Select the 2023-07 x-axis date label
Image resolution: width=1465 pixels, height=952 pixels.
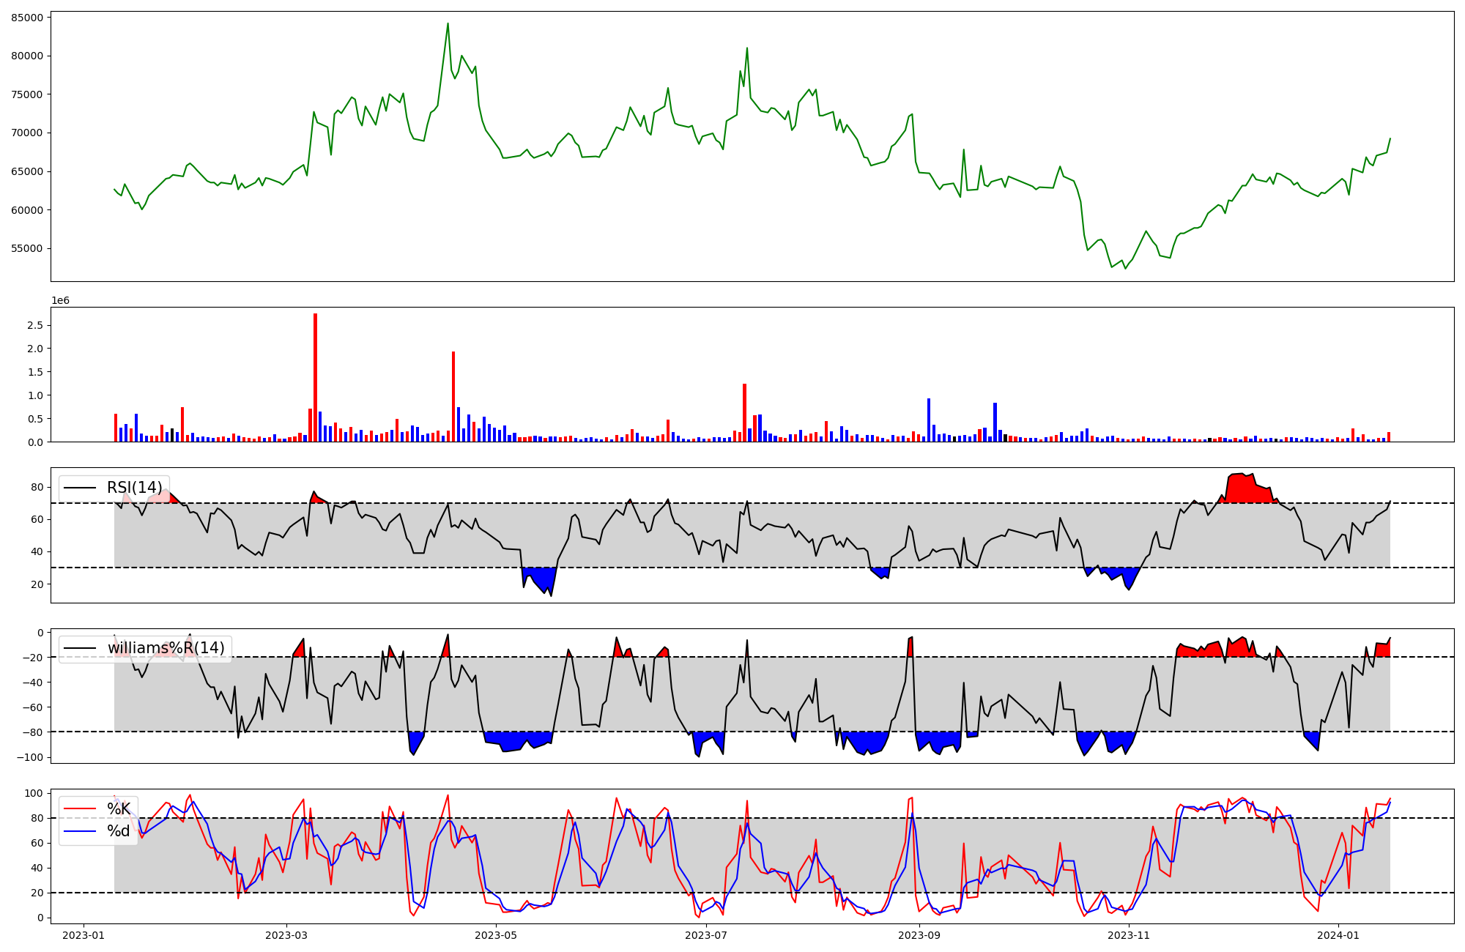706,935
